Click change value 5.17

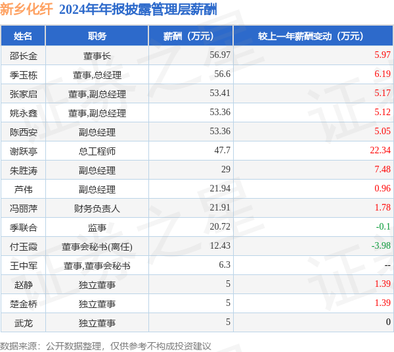click(382, 93)
